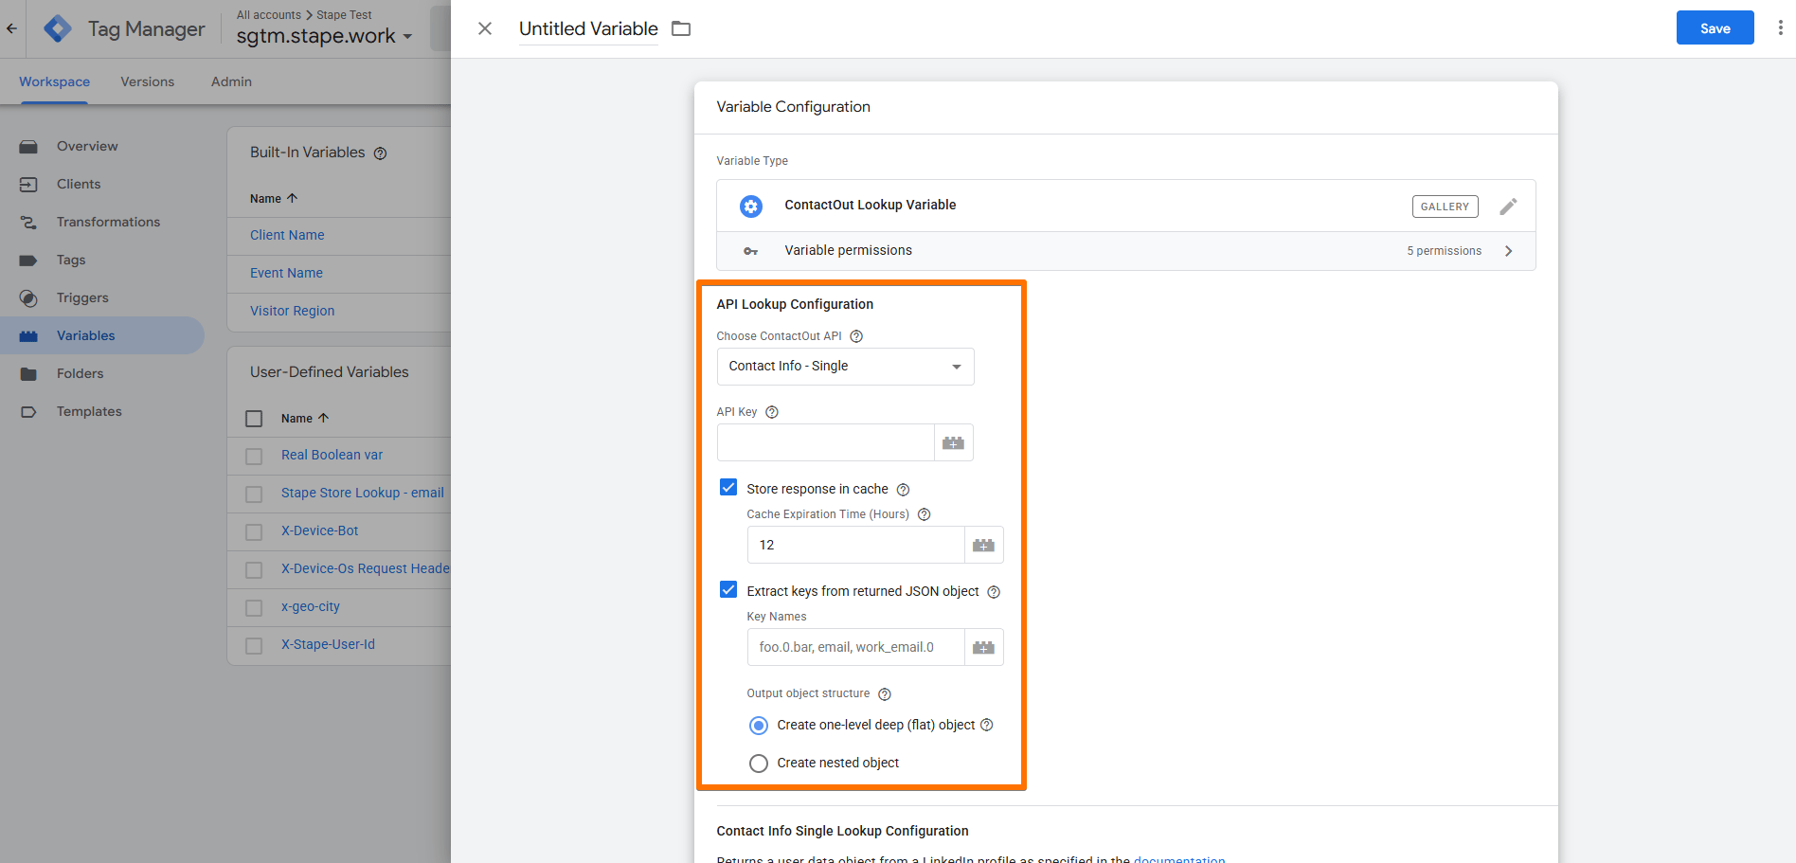Tick the select-all checkbox in User-Defined Variables
This screenshot has width=1796, height=863.
254,419
